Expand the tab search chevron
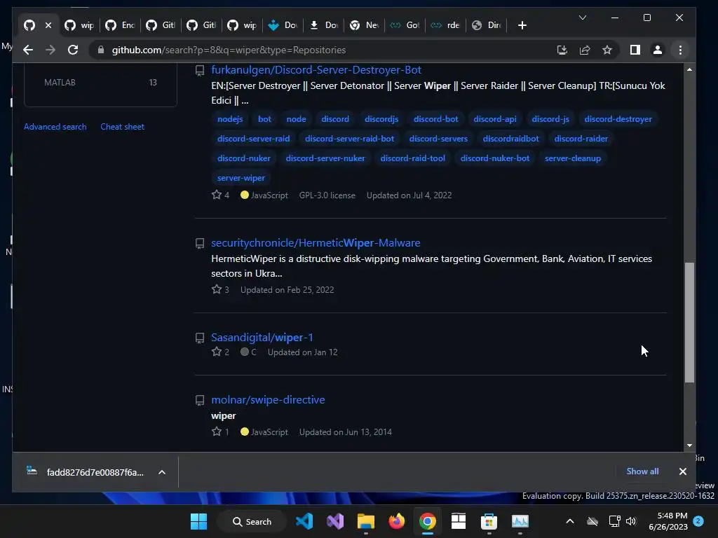 coord(583,18)
